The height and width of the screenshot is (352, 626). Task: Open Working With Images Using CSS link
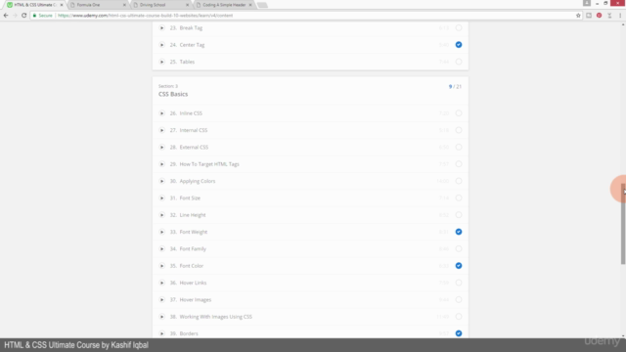pos(215,317)
